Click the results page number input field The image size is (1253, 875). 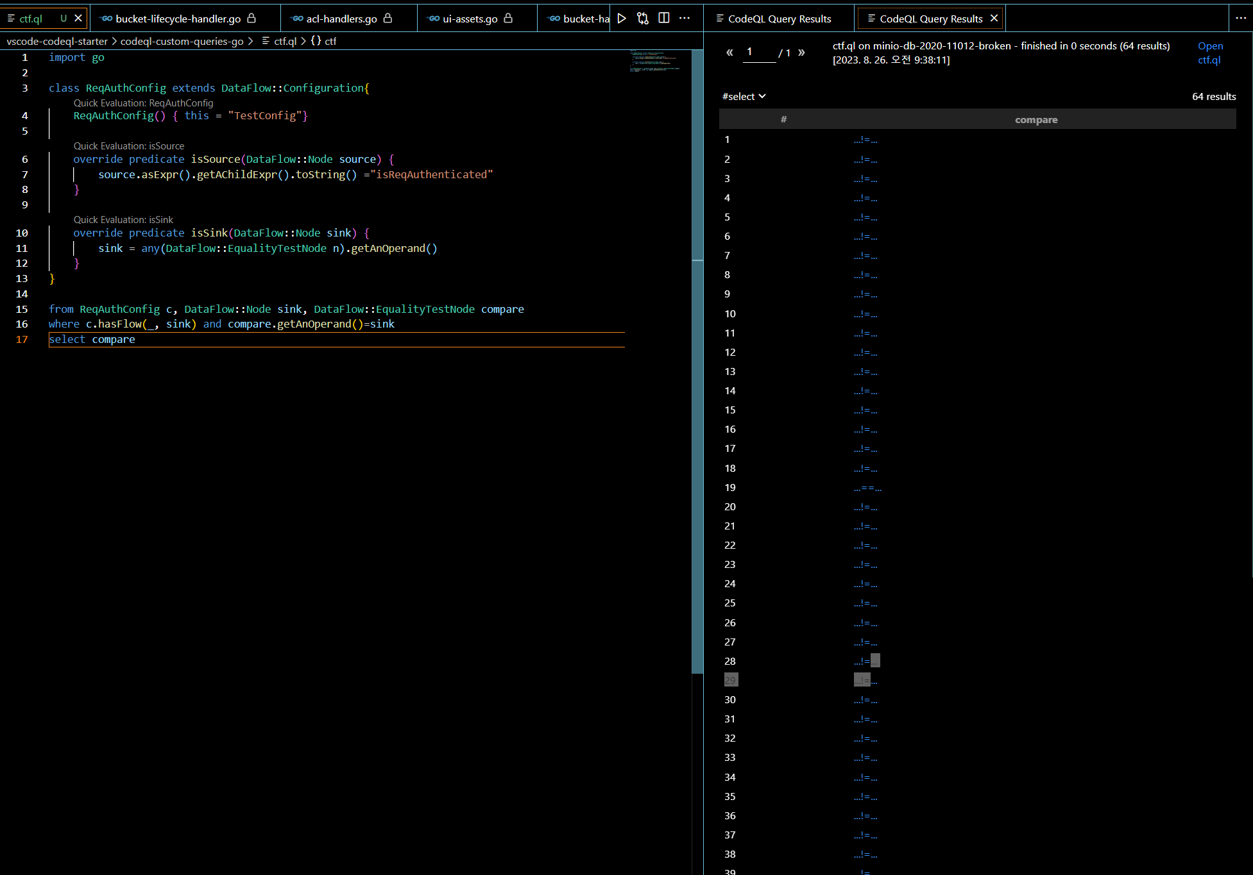point(759,53)
